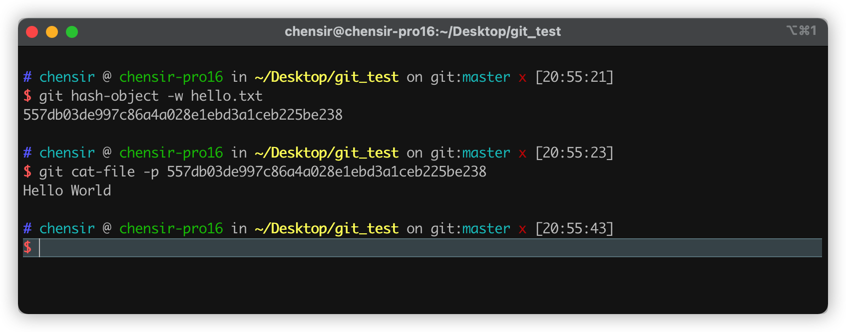
Task: Select the cyan master branch name
Action: (x=485, y=77)
